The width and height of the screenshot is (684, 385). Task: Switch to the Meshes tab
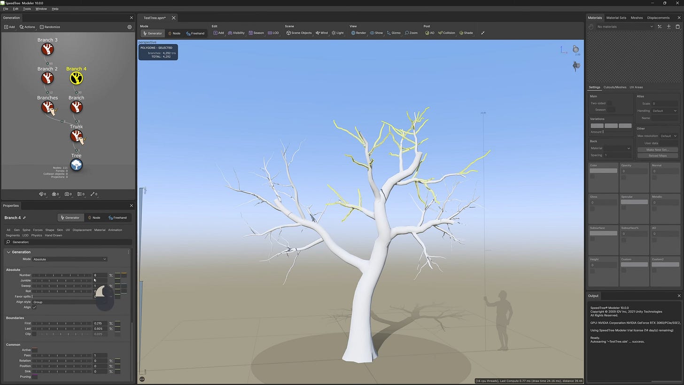(x=637, y=18)
